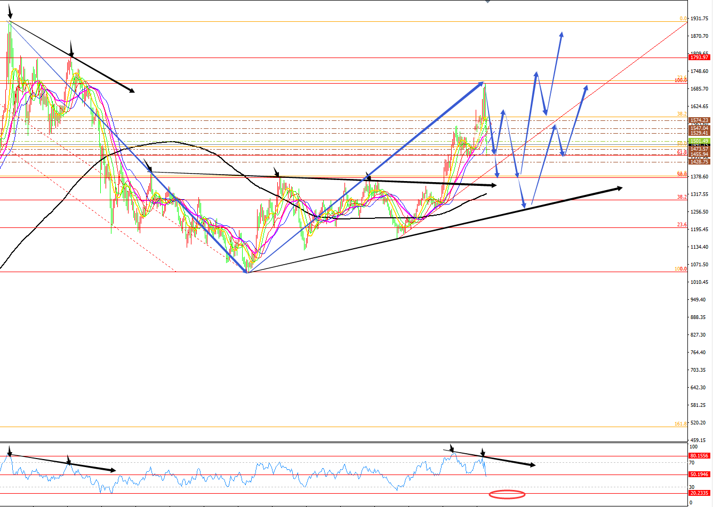This screenshot has height=507, width=713.
Task: Click the orange 161.8 Fibonacci level label
Action: [680, 424]
